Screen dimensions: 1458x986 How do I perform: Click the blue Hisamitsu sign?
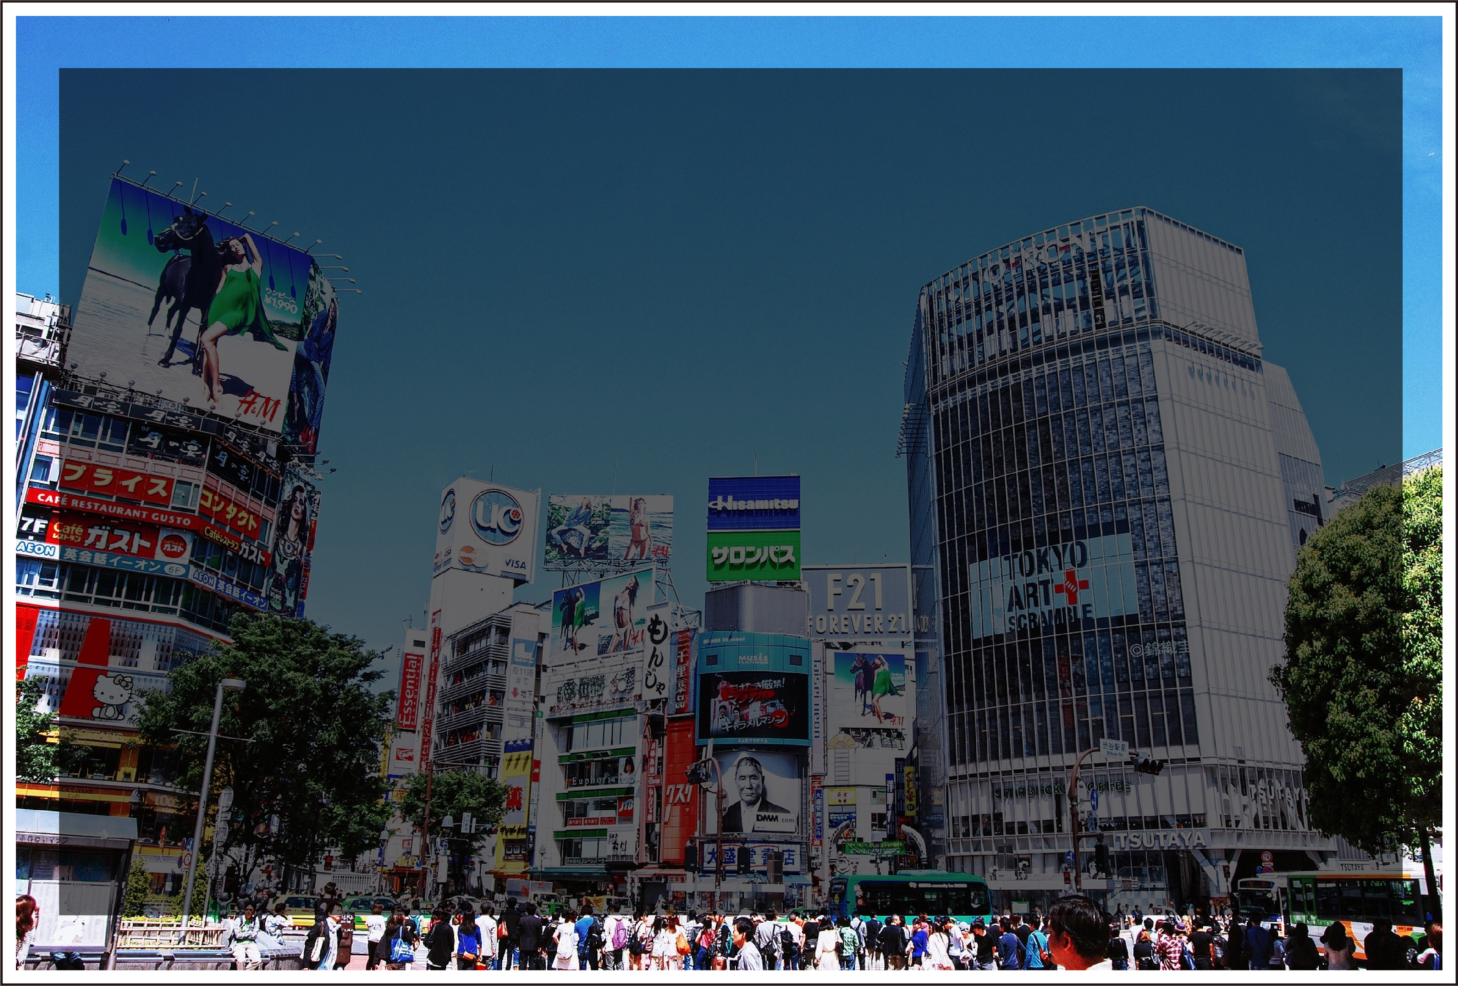pyautogui.click(x=753, y=503)
